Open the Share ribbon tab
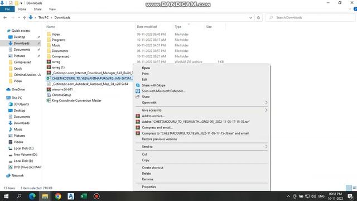Viewport: 357px width, 201px height. [x=37, y=9]
